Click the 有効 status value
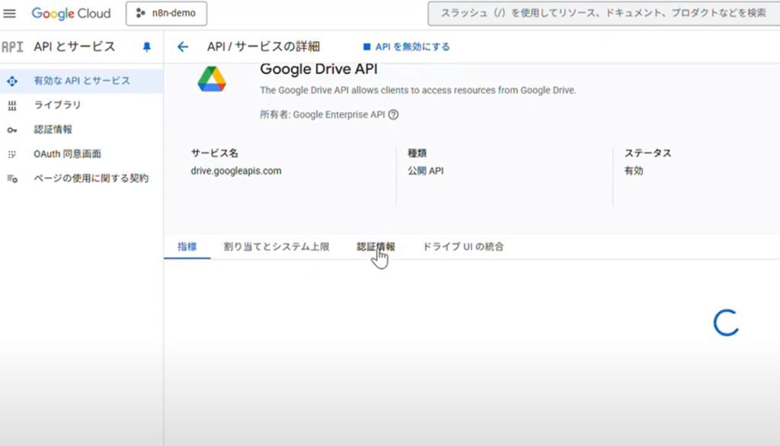 (634, 171)
